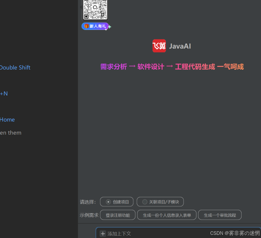Click the Double Shift shortcut link
261x238 pixels.
click(15, 68)
